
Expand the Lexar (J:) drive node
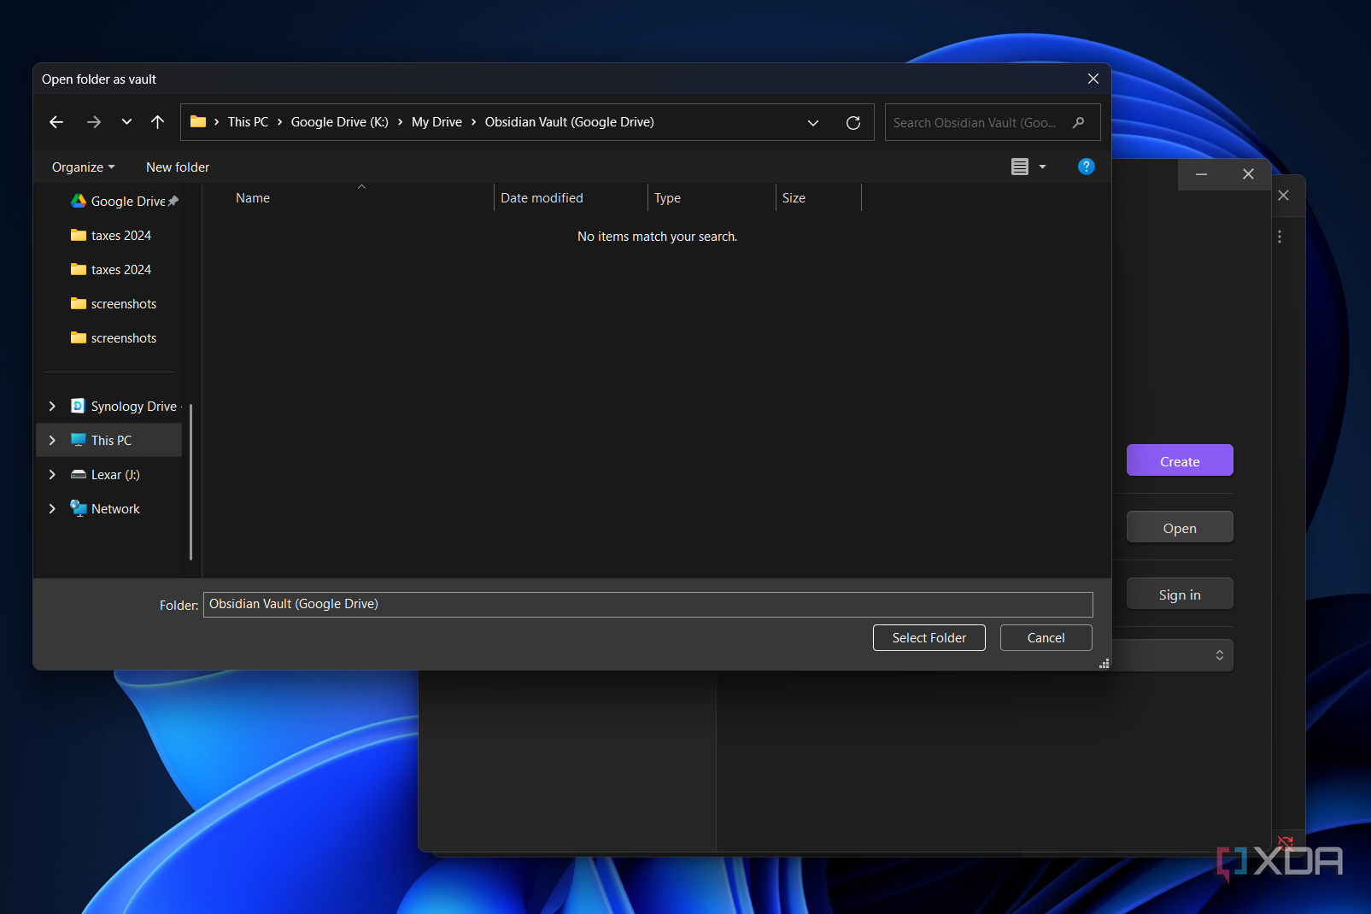tap(52, 475)
